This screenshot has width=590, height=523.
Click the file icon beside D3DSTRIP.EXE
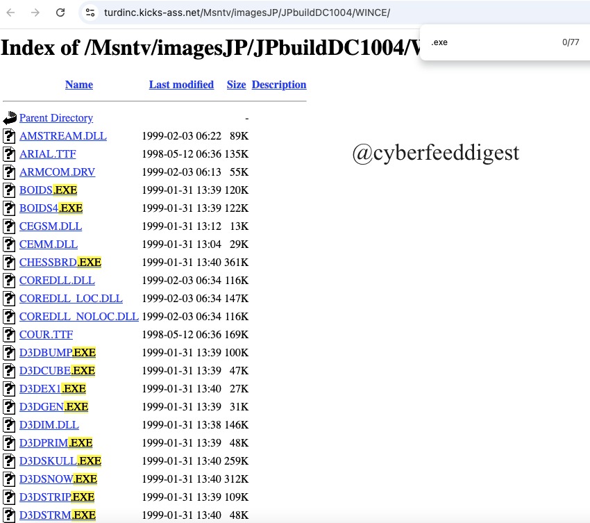pos(9,497)
